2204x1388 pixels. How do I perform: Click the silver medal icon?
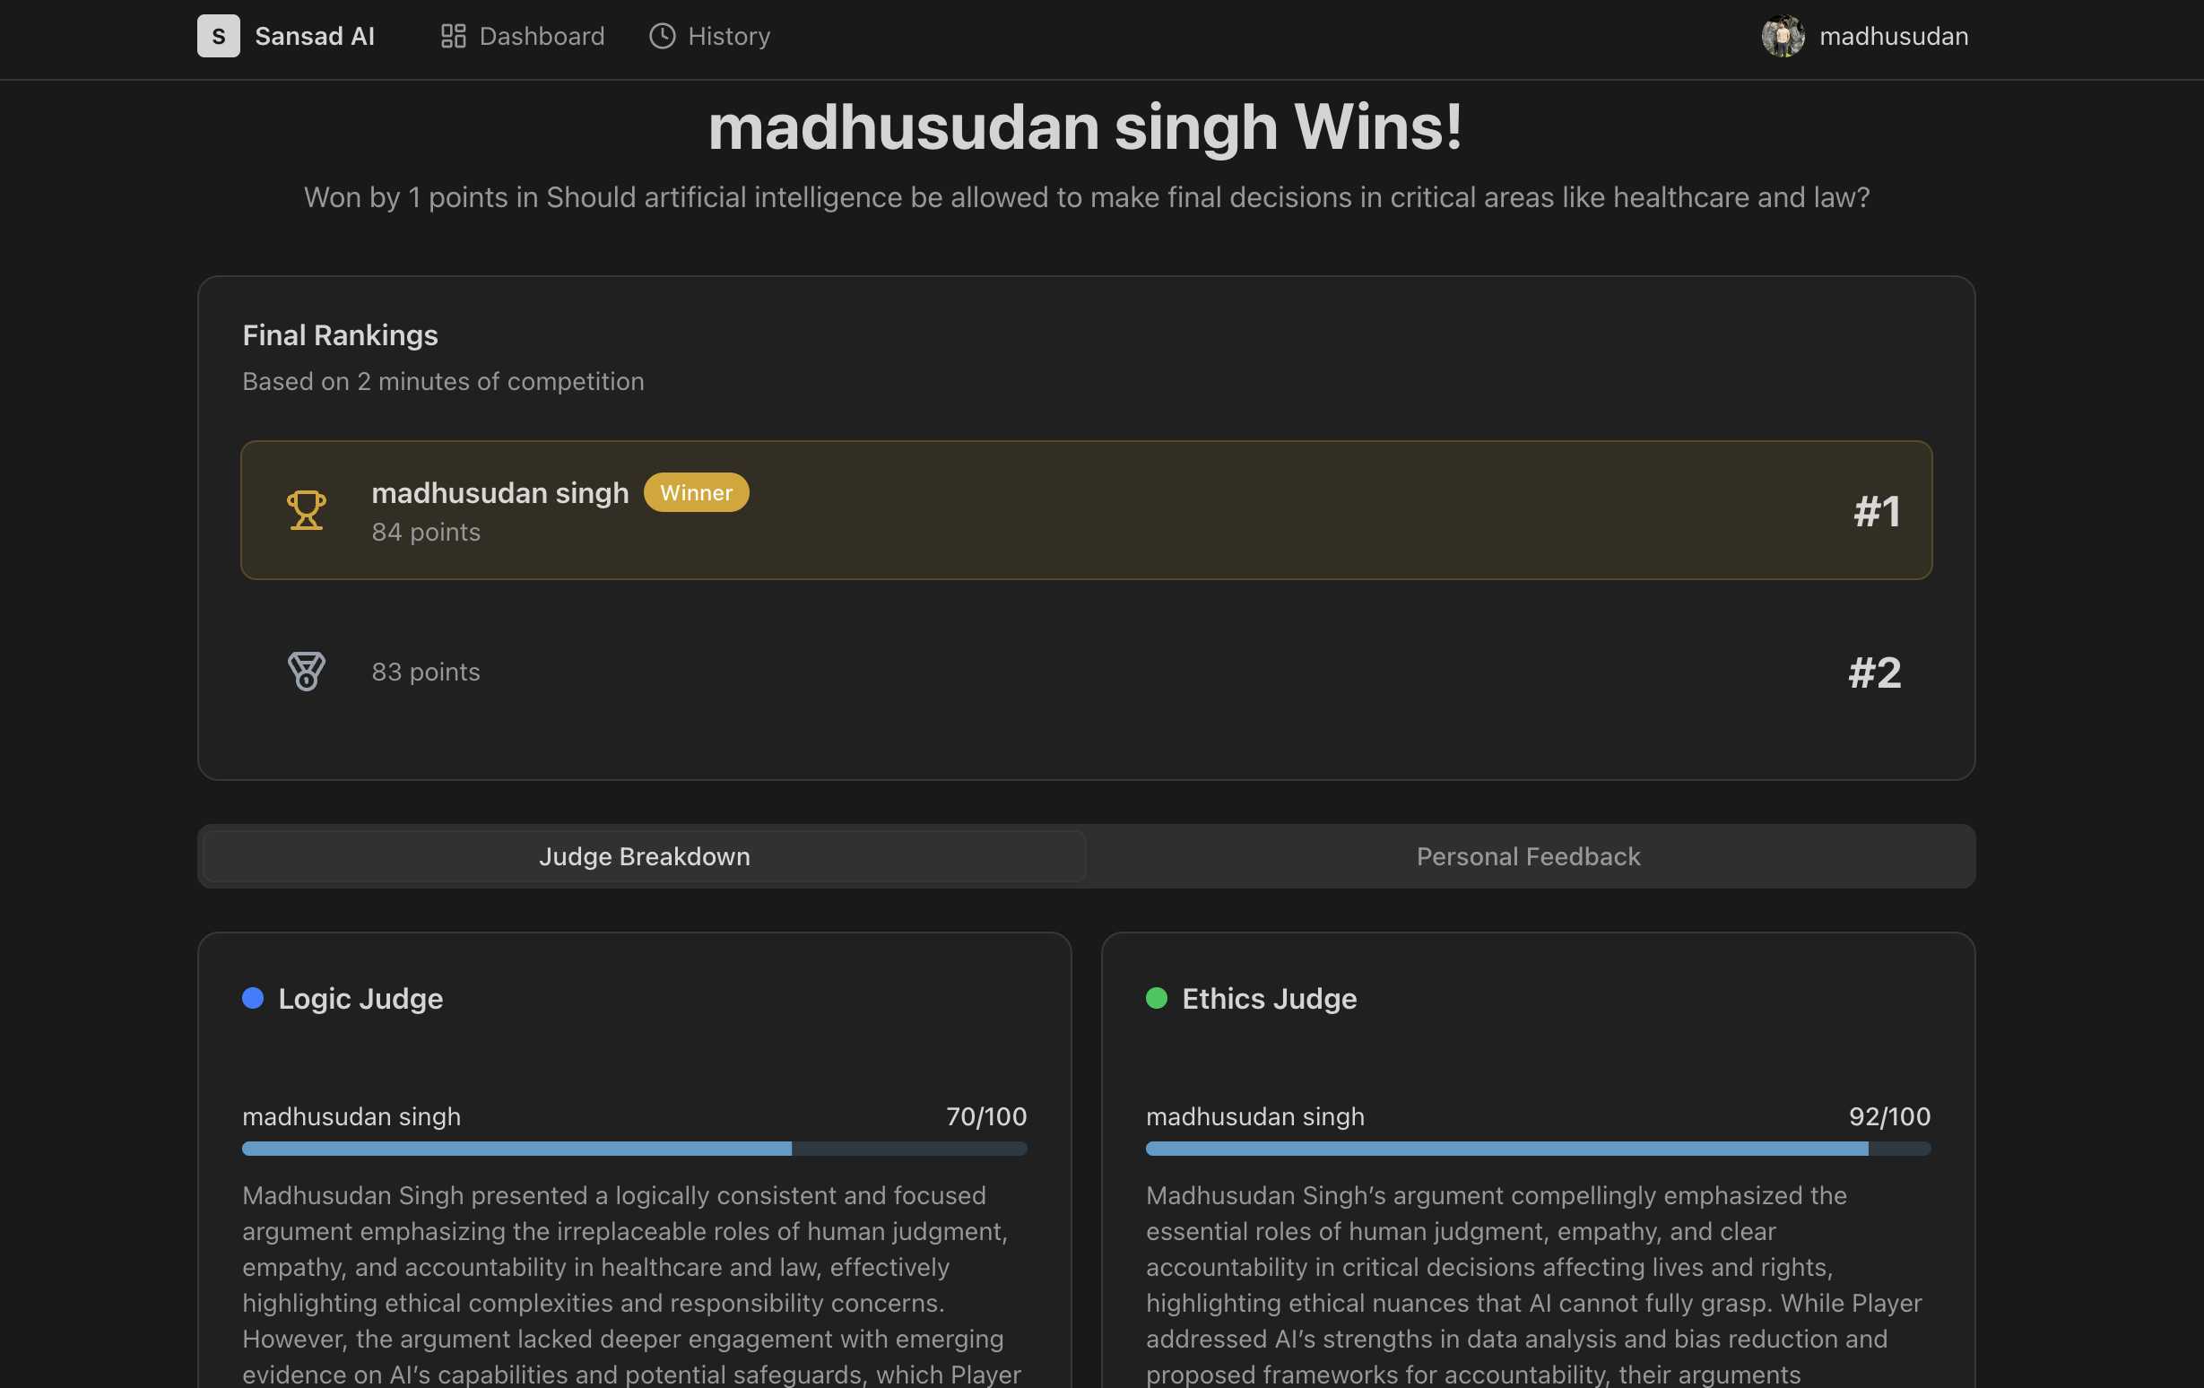click(306, 672)
